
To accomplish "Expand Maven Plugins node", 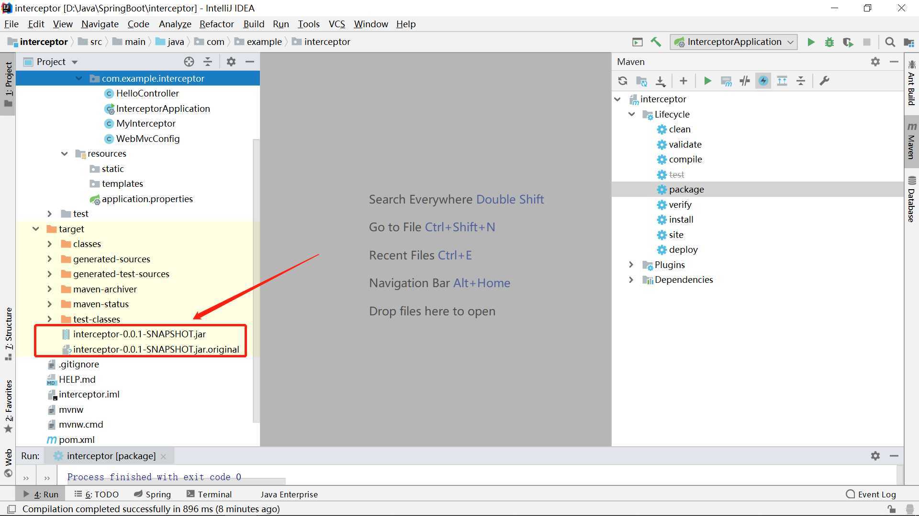I will click(631, 265).
